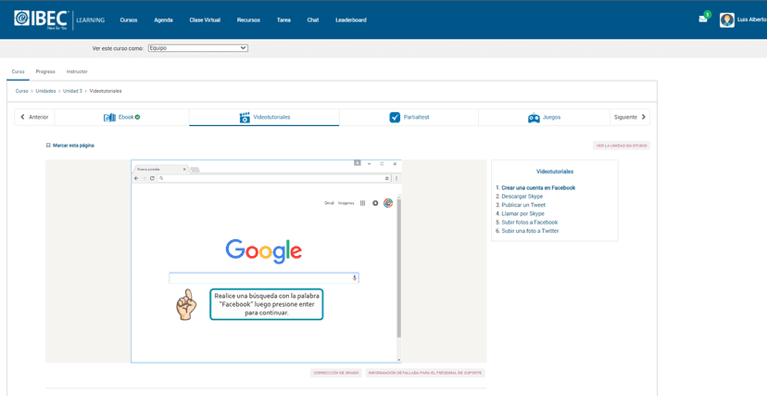Click the Partialtest checkbox icon

click(x=395, y=118)
